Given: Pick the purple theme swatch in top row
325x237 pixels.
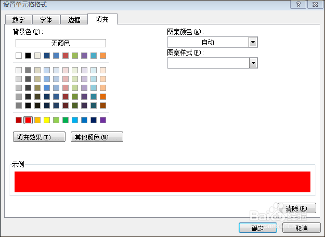Looking at the screenshot, I should click(x=84, y=56).
